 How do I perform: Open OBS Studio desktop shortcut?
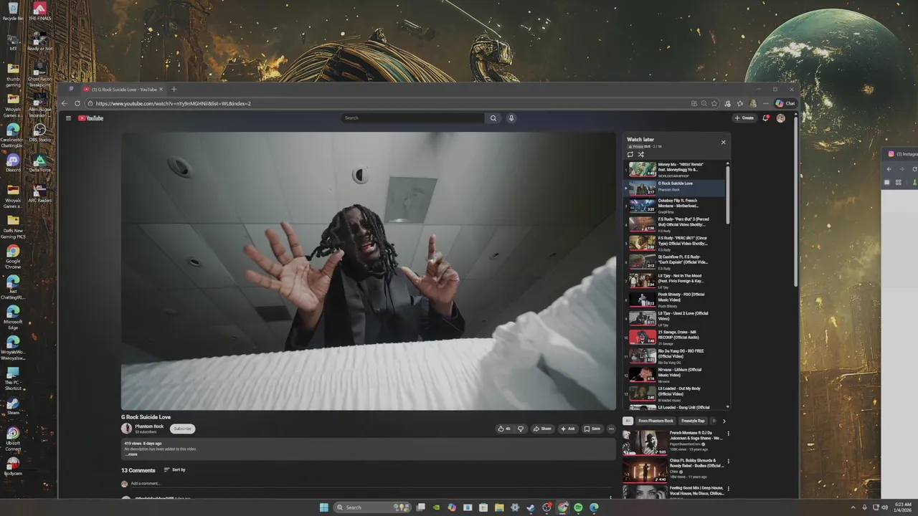(39, 133)
